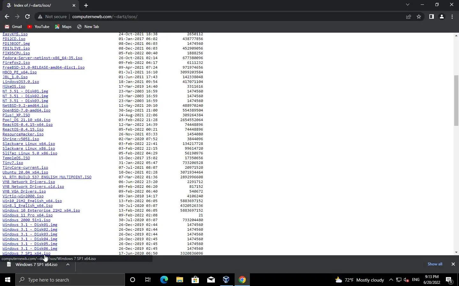Click the scrollbar up arrow
This screenshot has height=286, width=459.
pyautogui.click(x=456, y=36)
